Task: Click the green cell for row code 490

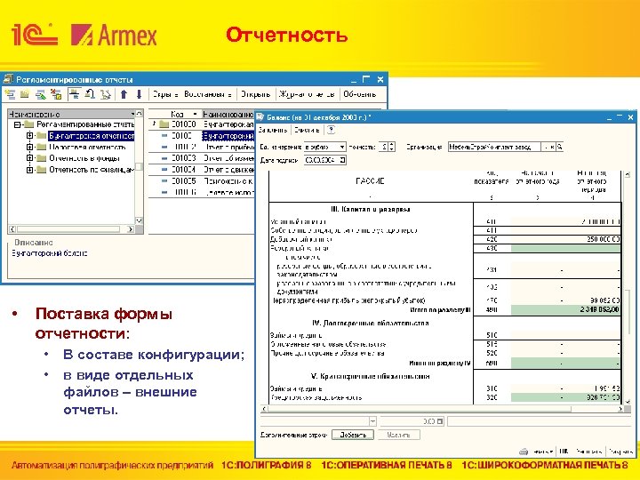Action: click(565, 310)
